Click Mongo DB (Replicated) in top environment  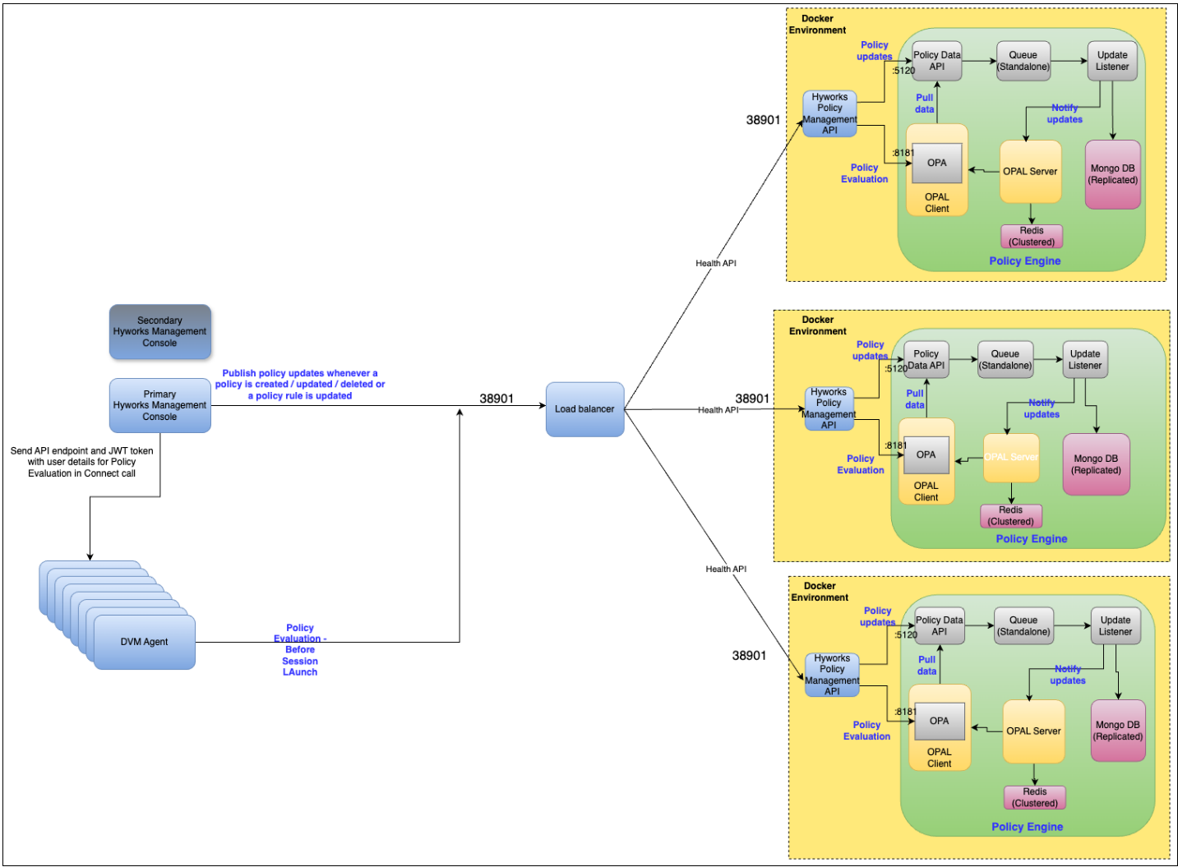[x=1112, y=174]
